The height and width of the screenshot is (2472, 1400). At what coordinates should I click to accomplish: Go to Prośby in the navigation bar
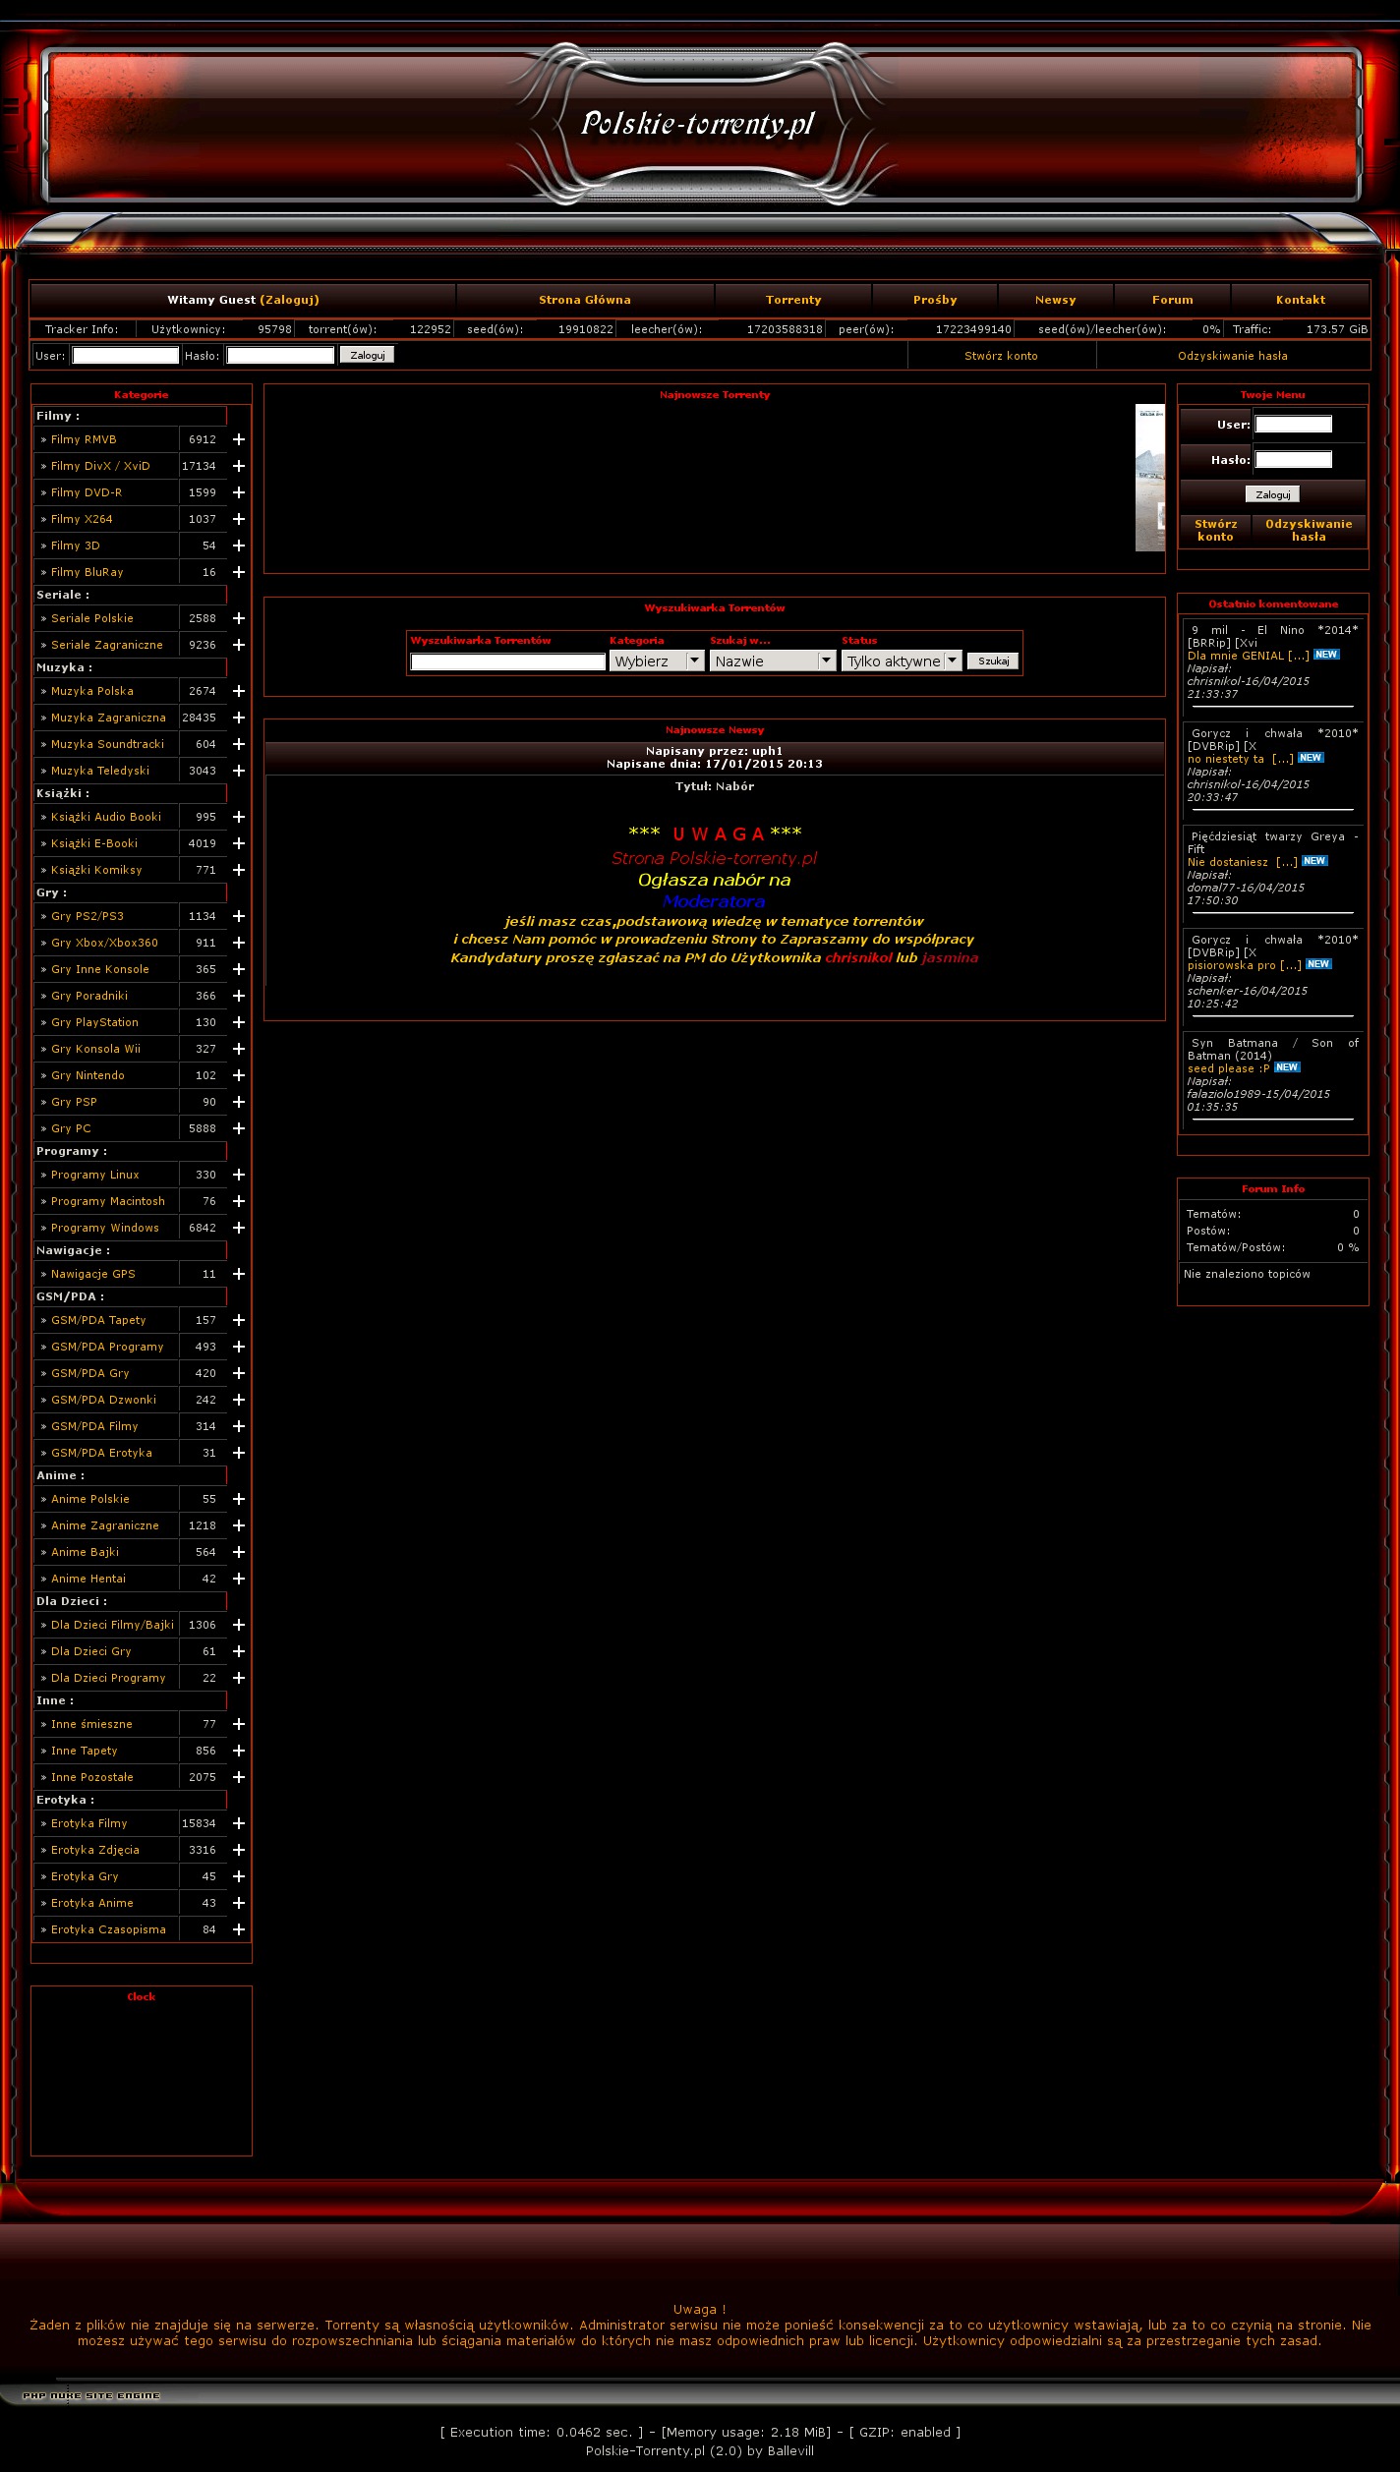tap(935, 300)
